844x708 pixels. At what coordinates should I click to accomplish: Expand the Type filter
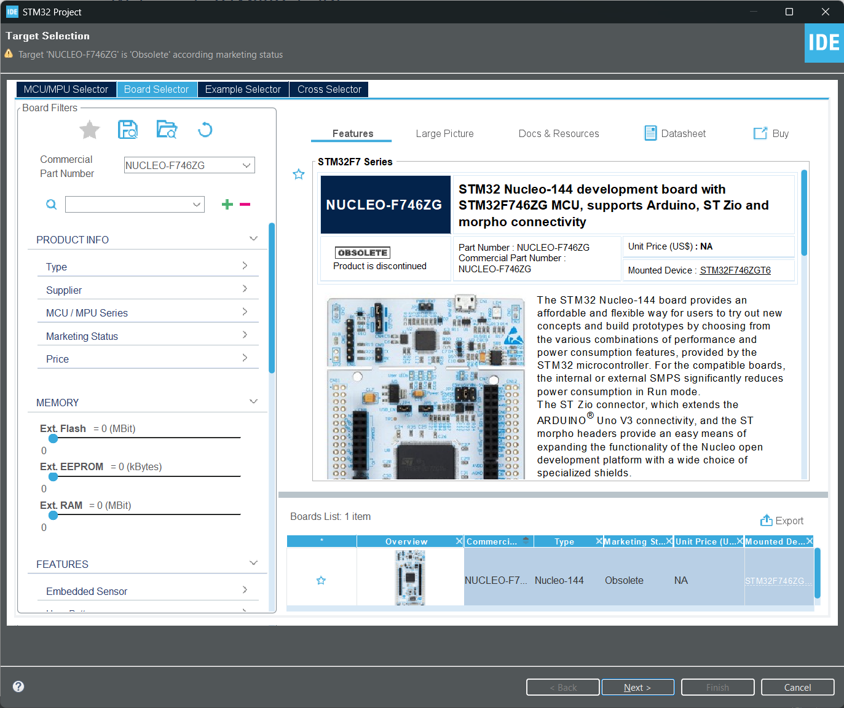[x=245, y=265]
